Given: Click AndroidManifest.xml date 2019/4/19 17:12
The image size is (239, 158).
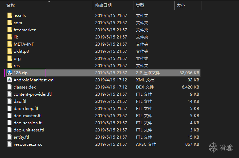Looking at the screenshot, I should (111, 80).
